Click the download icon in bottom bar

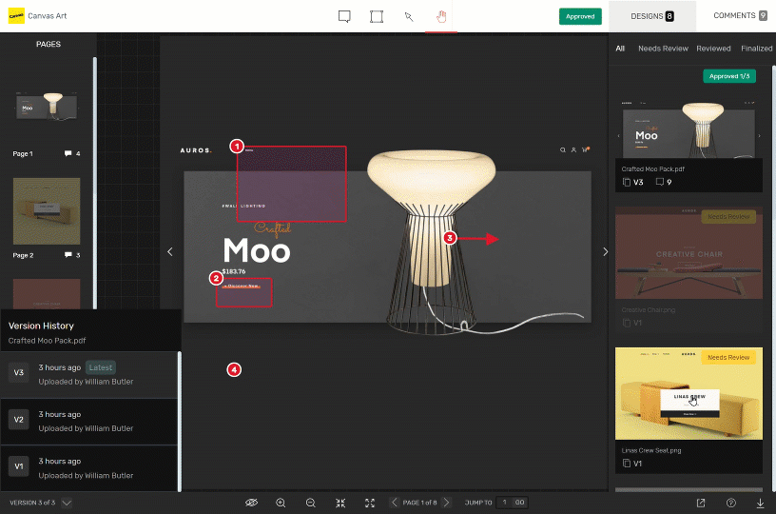[760, 503]
